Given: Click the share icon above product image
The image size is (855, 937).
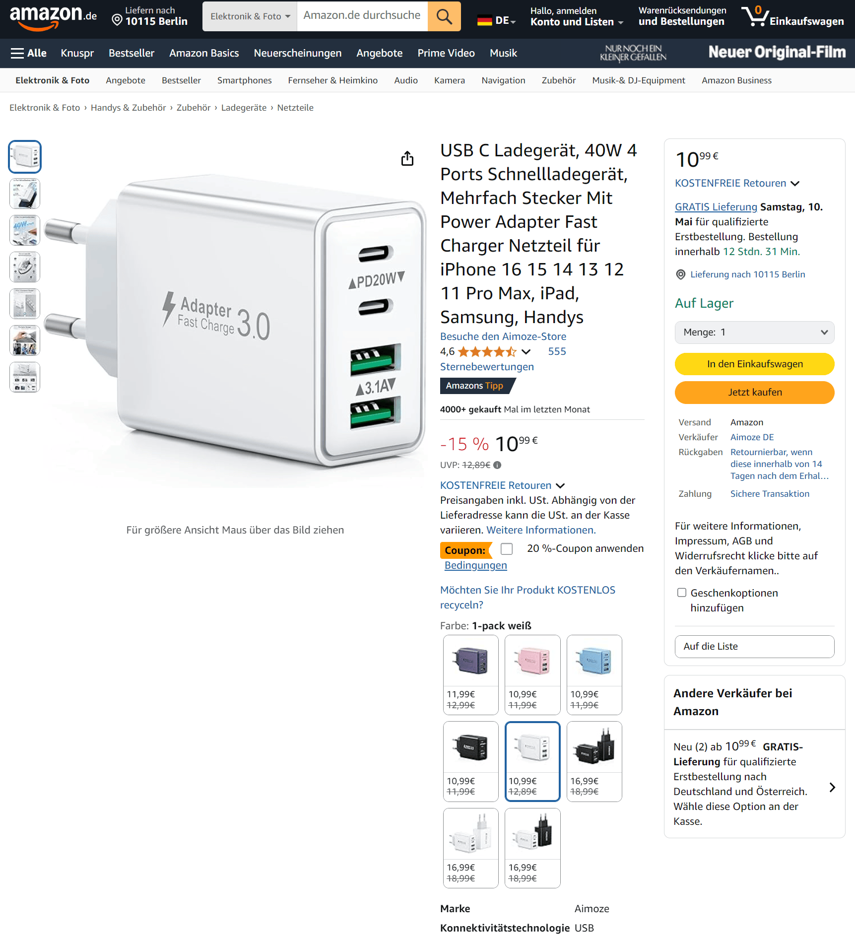Looking at the screenshot, I should (x=407, y=158).
